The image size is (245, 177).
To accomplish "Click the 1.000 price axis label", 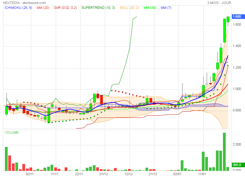I will tap(237, 89).
